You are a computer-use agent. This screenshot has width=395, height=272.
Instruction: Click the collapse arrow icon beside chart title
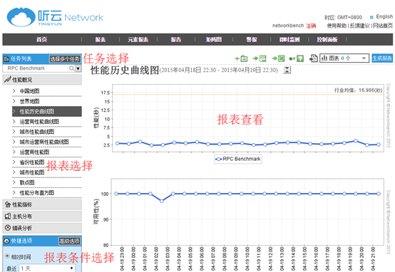coord(287,70)
